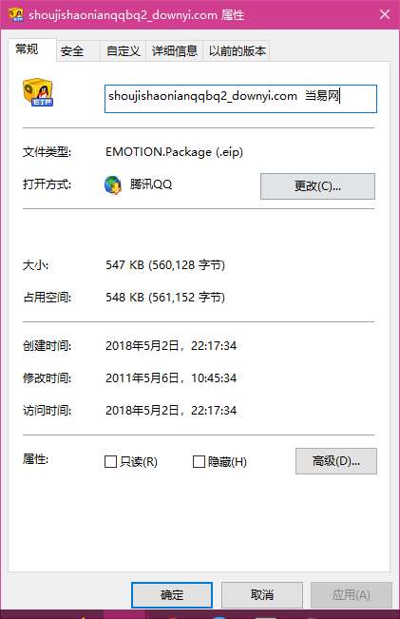
Task: Click the large QQ emotion package file icon
Action: coord(38,92)
